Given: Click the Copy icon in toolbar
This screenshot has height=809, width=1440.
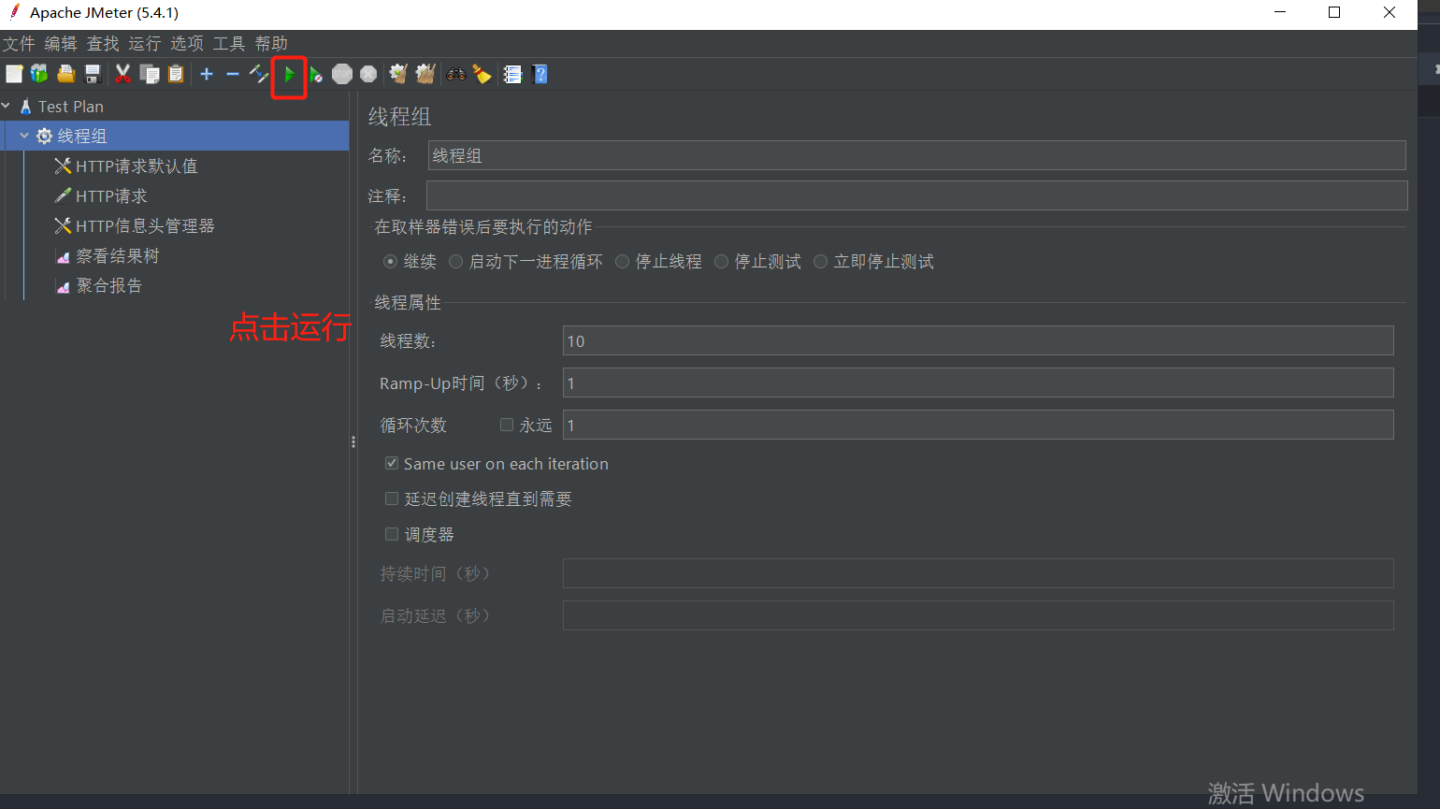Looking at the screenshot, I should point(150,74).
